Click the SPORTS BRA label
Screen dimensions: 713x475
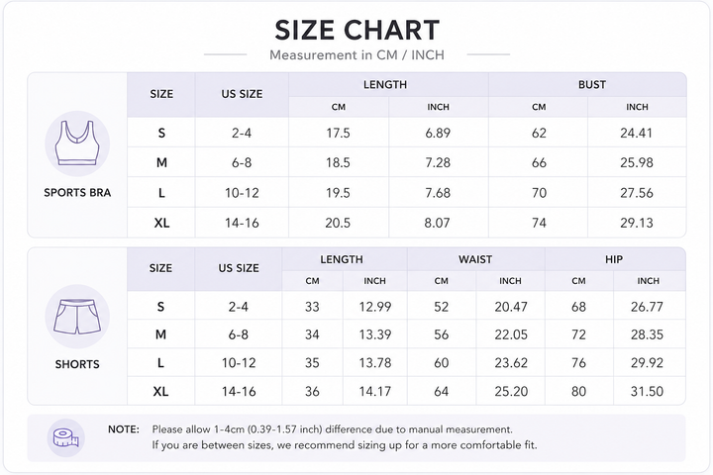point(77,193)
